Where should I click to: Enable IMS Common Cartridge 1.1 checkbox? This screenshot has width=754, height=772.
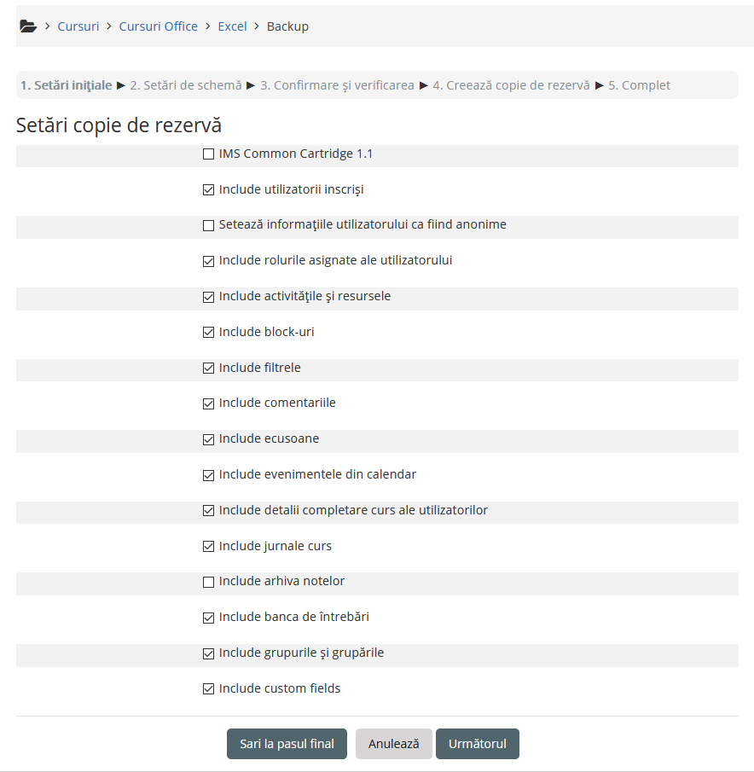coord(208,154)
